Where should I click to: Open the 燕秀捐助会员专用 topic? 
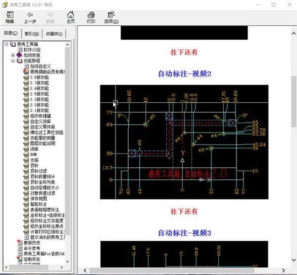47,72
